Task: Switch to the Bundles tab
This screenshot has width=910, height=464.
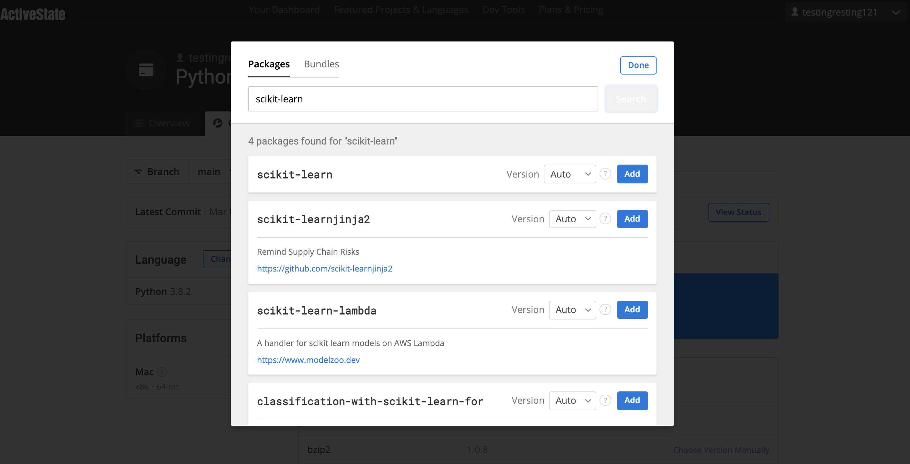Action: coord(321,64)
